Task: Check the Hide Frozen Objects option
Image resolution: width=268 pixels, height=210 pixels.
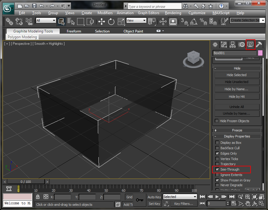Action: (x=217, y=121)
